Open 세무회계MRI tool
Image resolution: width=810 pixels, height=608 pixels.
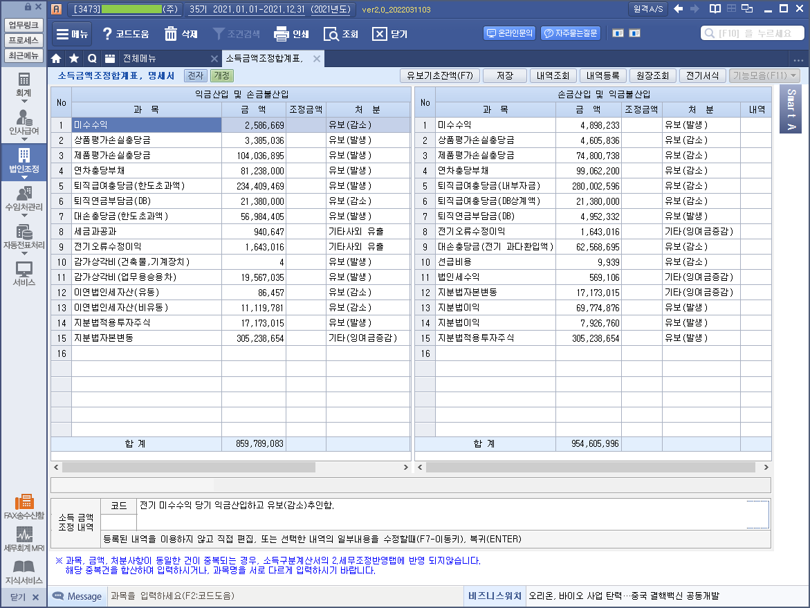[24, 540]
